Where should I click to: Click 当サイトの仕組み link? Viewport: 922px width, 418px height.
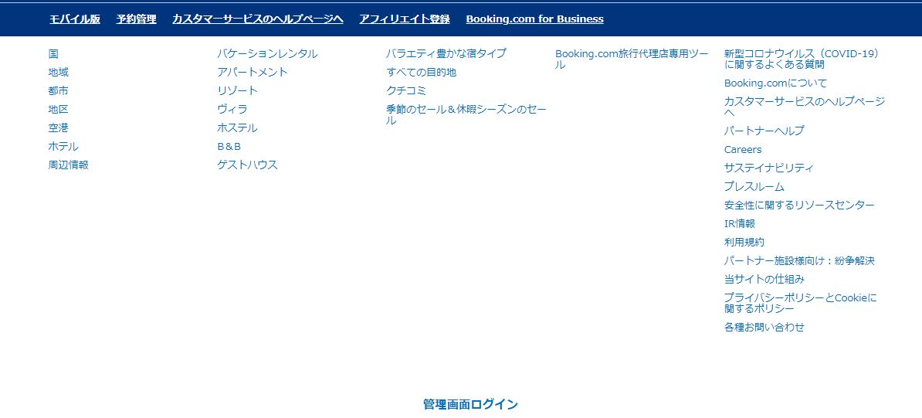pyautogui.click(x=764, y=279)
